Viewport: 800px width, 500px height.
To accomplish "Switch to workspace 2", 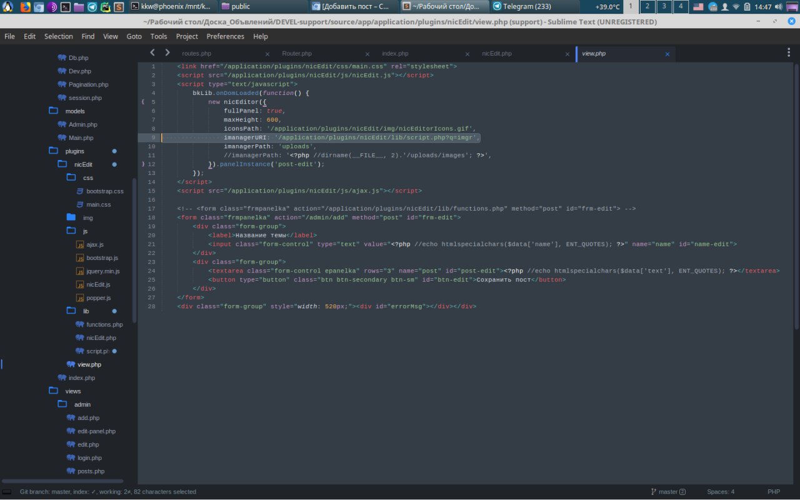I will [x=647, y=6].
